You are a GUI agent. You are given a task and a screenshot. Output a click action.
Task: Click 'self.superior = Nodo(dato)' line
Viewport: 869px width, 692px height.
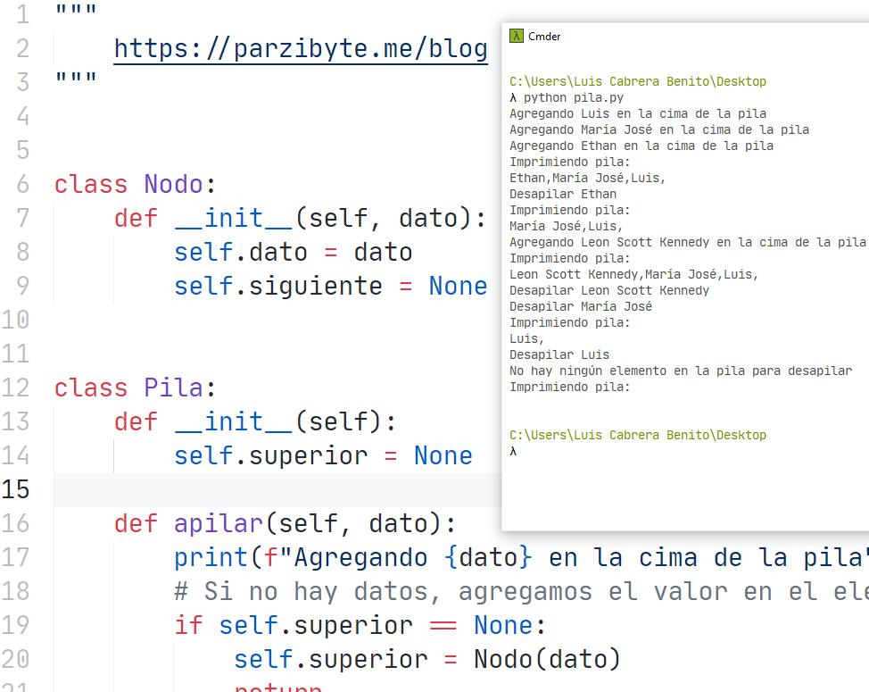(x=427, y=659)
